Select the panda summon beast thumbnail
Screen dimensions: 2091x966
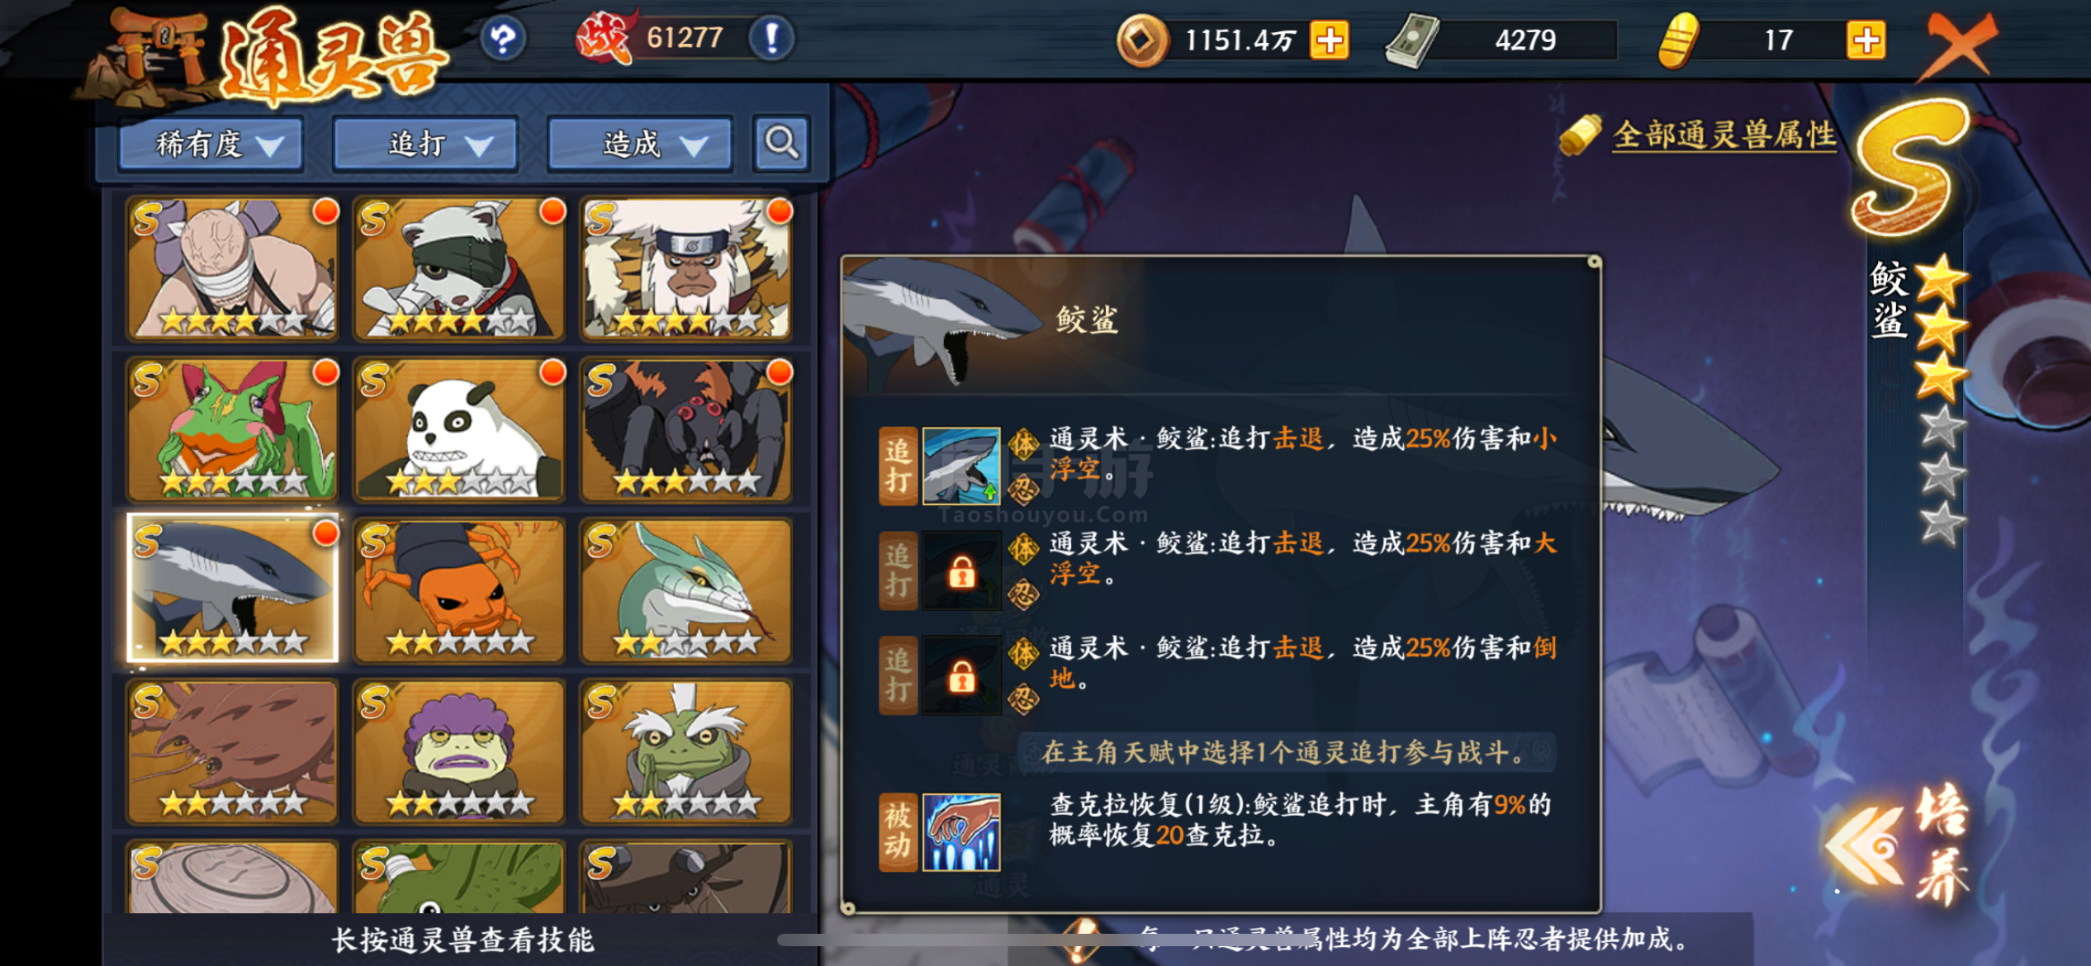pyautogui.click(x=459, y=429)
